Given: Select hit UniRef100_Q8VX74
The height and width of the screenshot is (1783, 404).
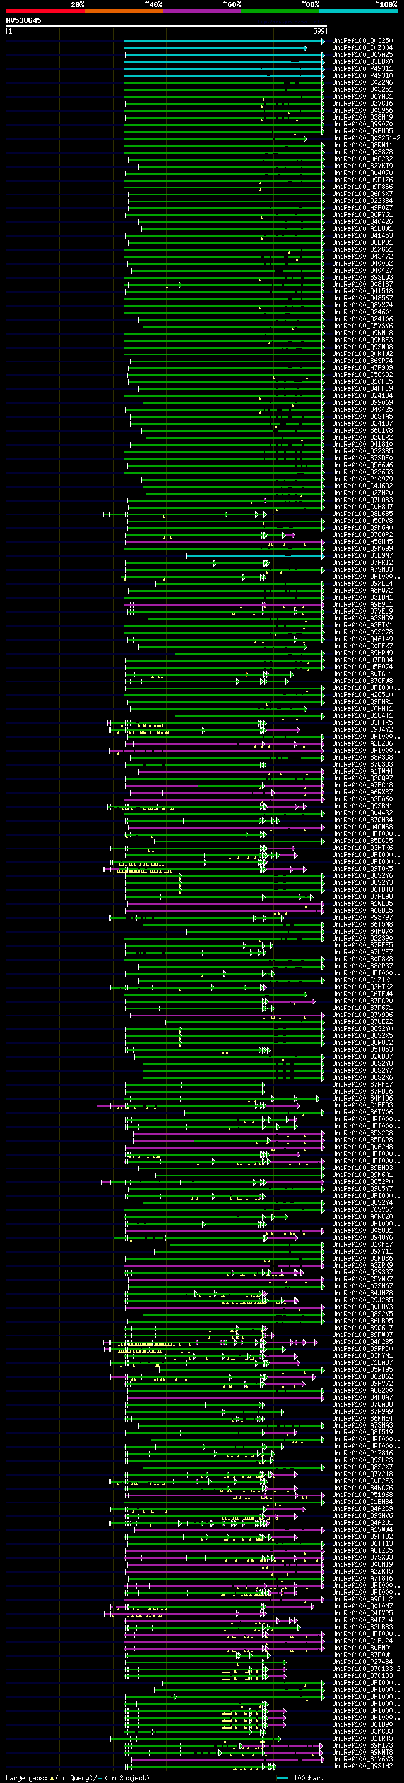Looking at the screenshot, I should [362, 305].
